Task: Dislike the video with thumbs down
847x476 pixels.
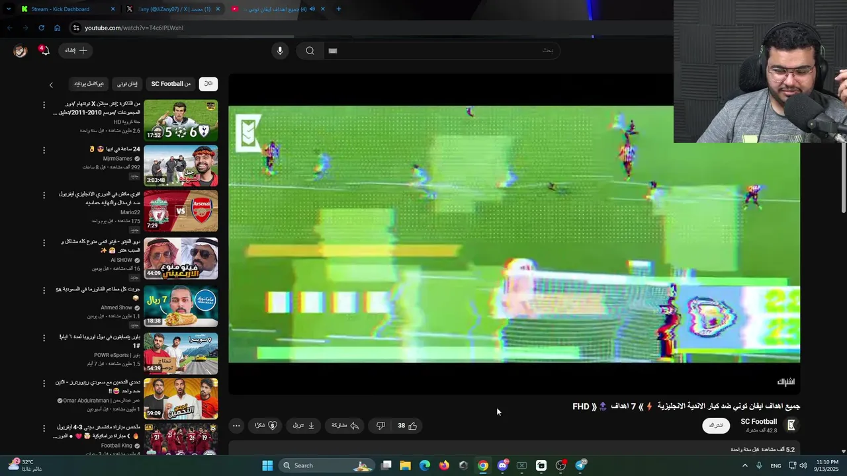Action: pyautogui.click(x=380, y=426)
